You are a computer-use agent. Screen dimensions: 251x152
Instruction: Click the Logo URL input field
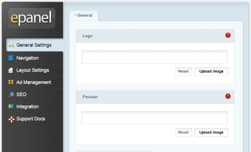click(154, 57)
